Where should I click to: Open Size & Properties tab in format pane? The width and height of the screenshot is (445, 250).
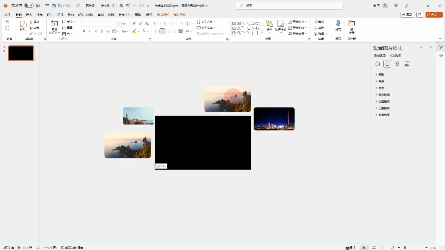397,64
